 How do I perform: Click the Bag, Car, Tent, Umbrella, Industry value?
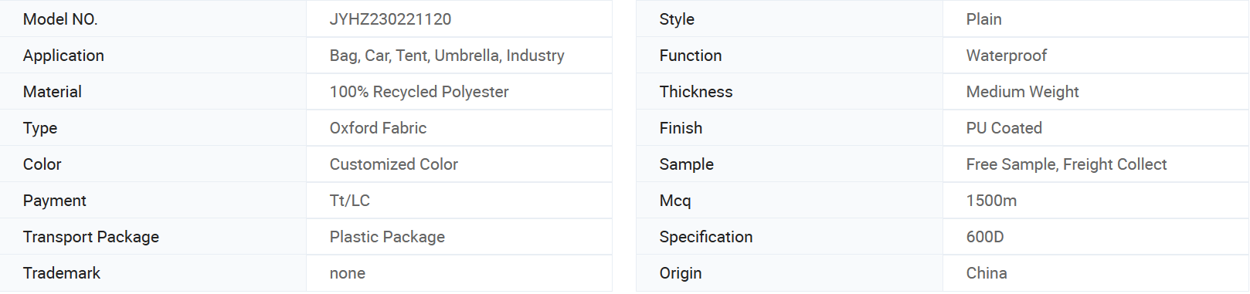click(x=447, y=56)
